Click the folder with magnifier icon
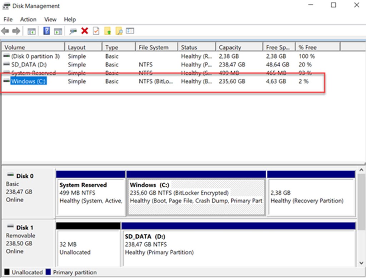 pos(119,31)
